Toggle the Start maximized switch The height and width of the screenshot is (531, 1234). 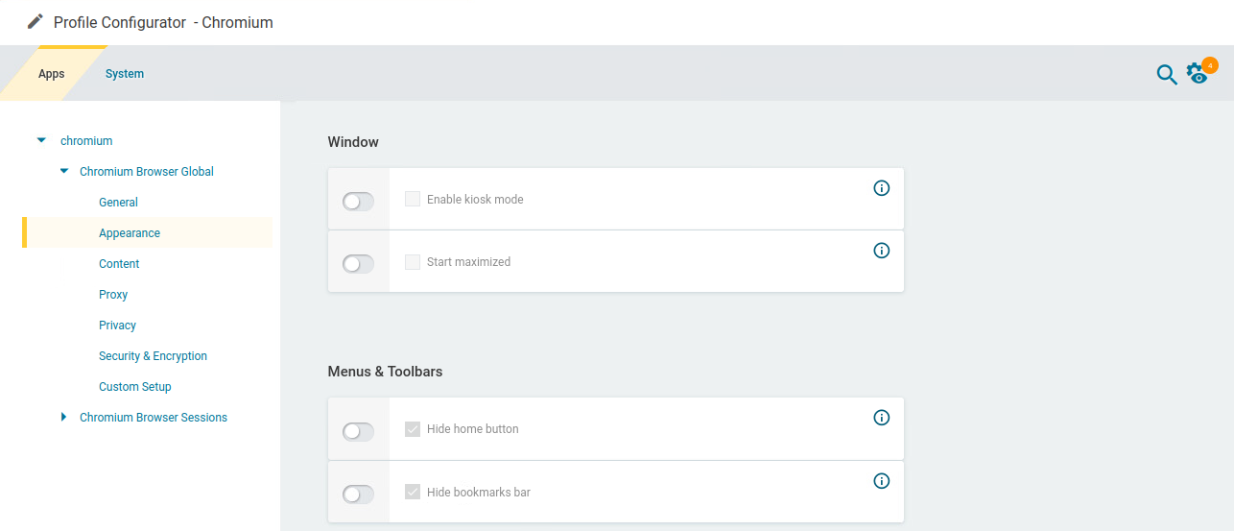358,263
